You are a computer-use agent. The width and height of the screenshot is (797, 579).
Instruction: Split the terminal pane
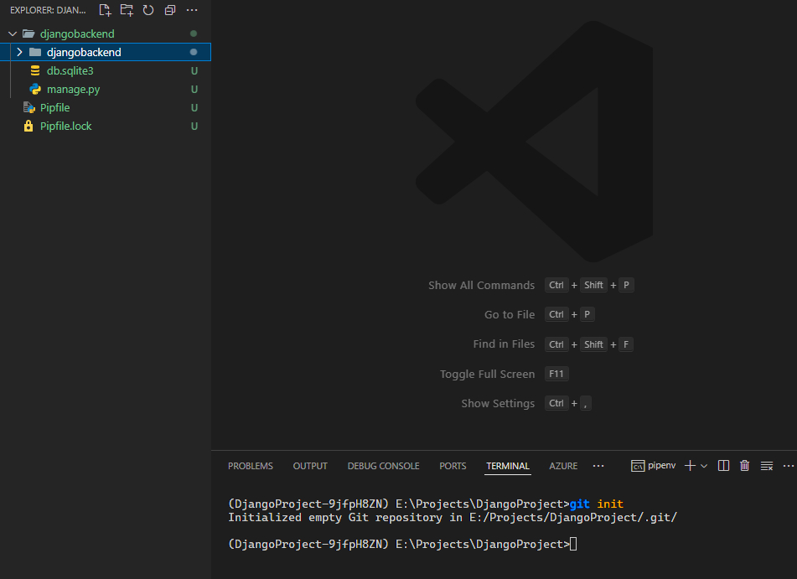(x=724, y=466)
